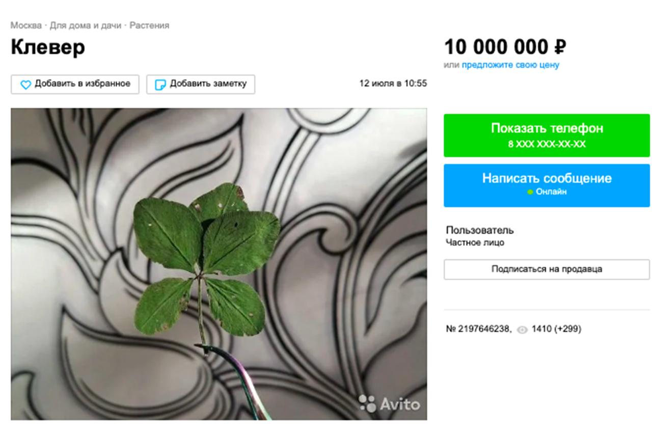The width and height of the screenshot is (652, 435).
Task: Click the note sticker icon
Action: point(160,85)
